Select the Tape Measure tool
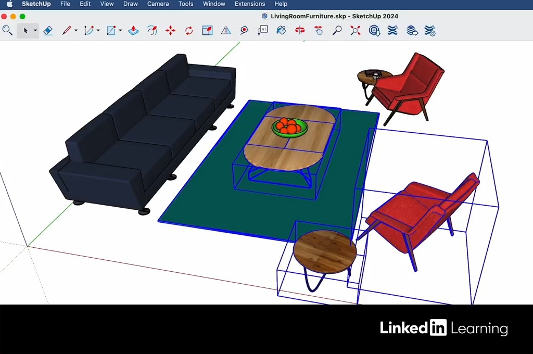 244,31
